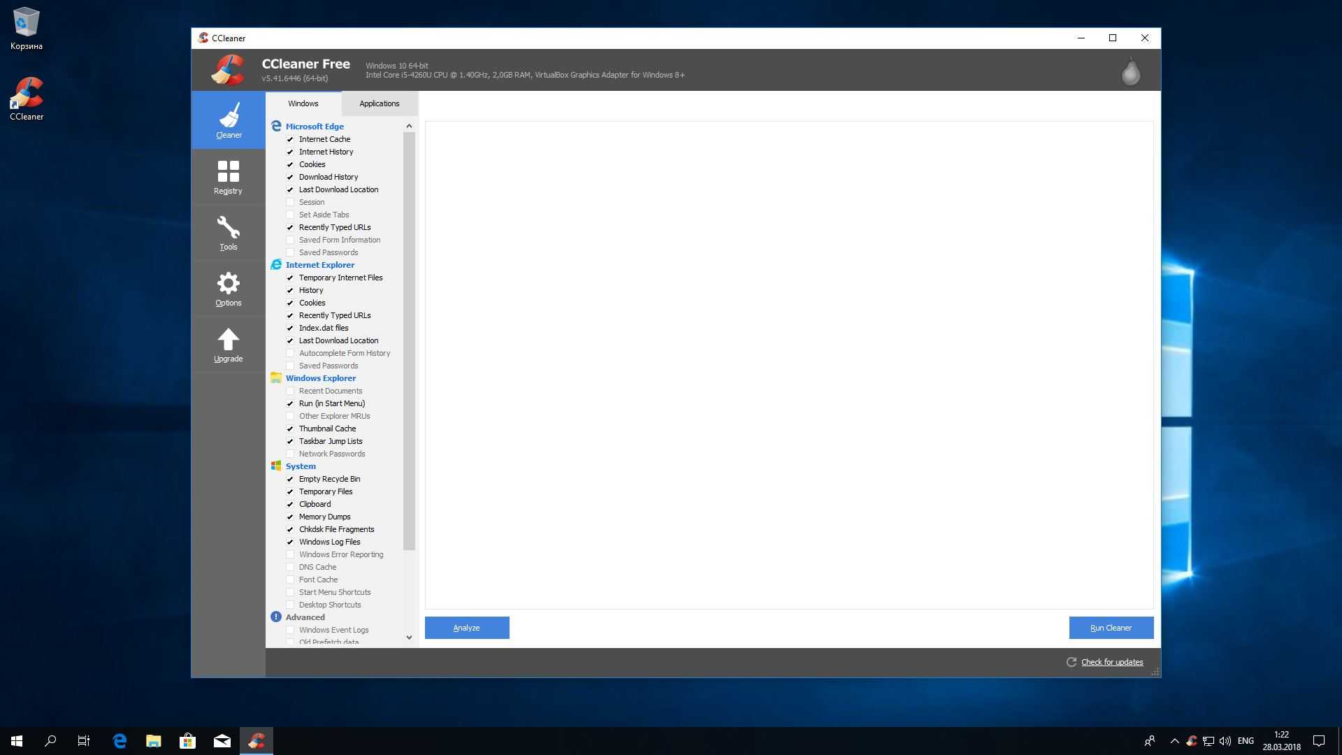
Task: Uncheck Internet Cache under Microsoft Edge
Action: (290, 139)
